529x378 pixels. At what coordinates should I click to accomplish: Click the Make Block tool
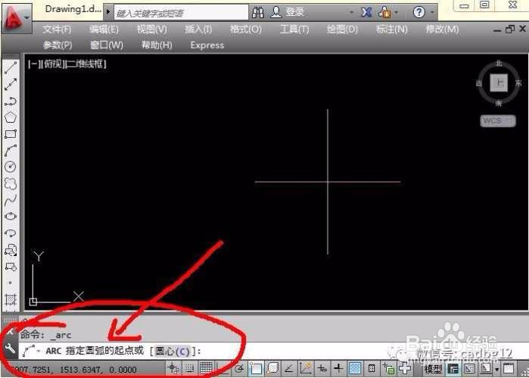10,267
